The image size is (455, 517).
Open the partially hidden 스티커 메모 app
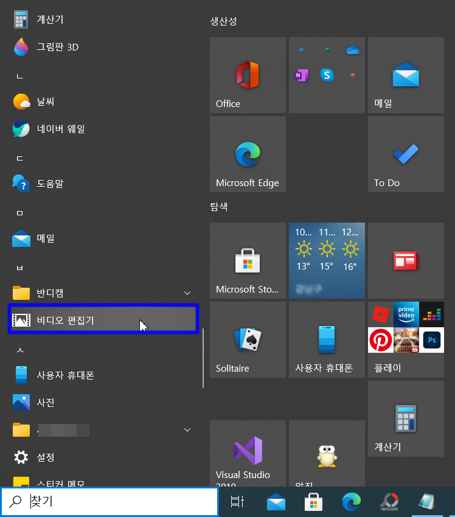103,480
